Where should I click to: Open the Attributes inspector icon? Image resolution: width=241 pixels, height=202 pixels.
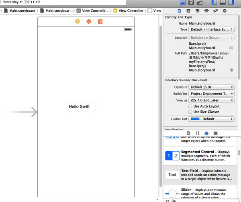coord(206,11)
